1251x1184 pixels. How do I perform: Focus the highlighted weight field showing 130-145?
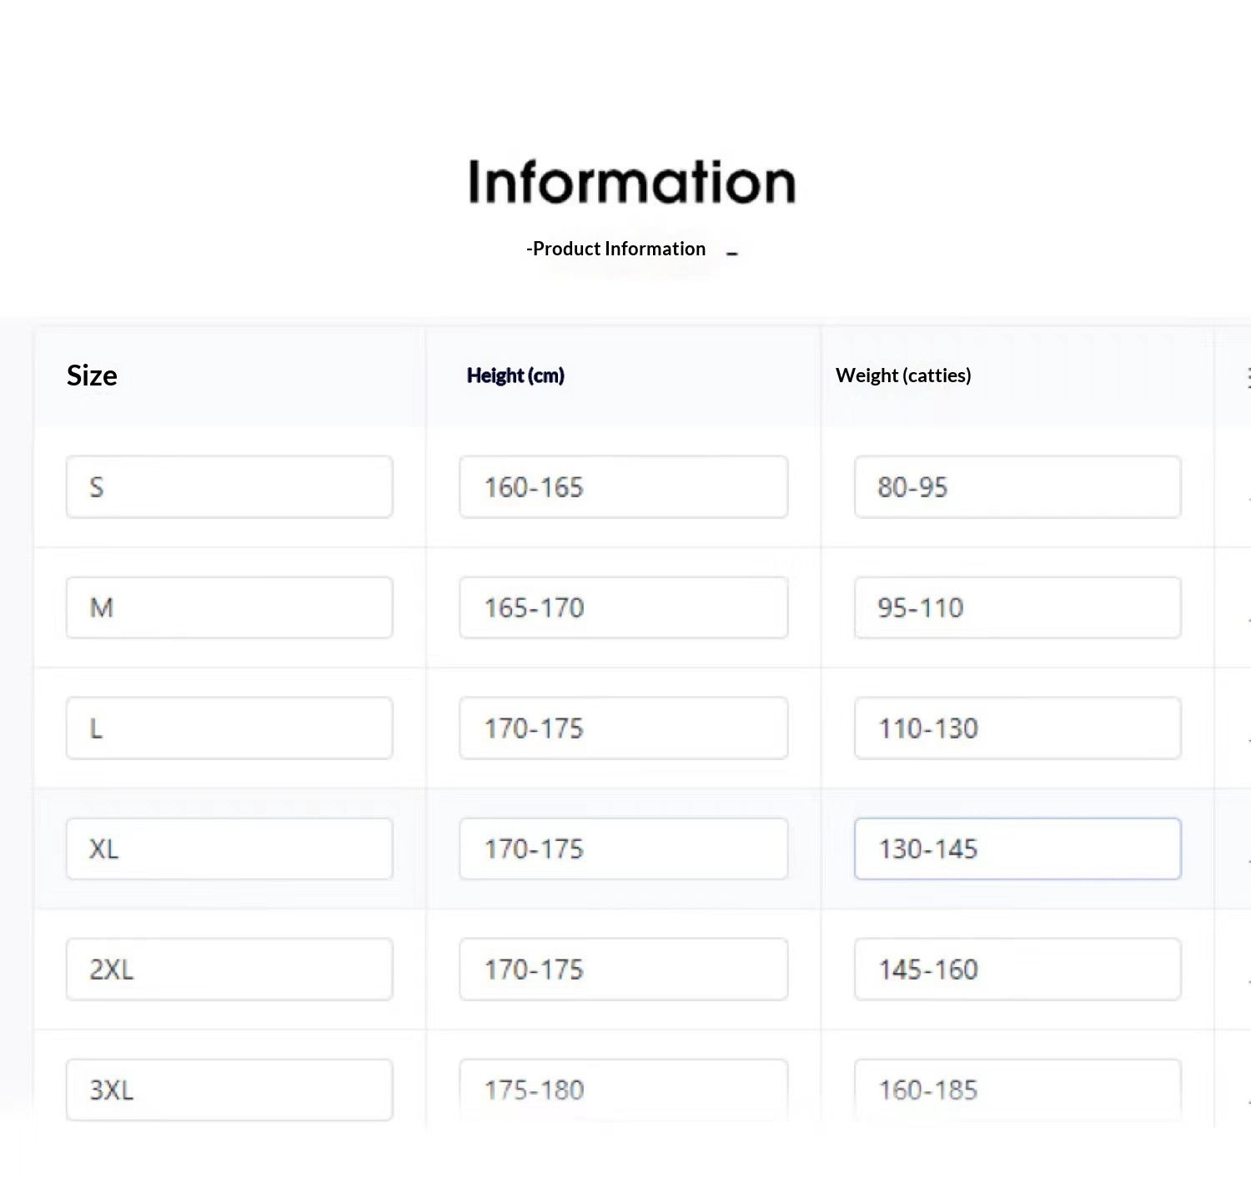coord(1017,849)
